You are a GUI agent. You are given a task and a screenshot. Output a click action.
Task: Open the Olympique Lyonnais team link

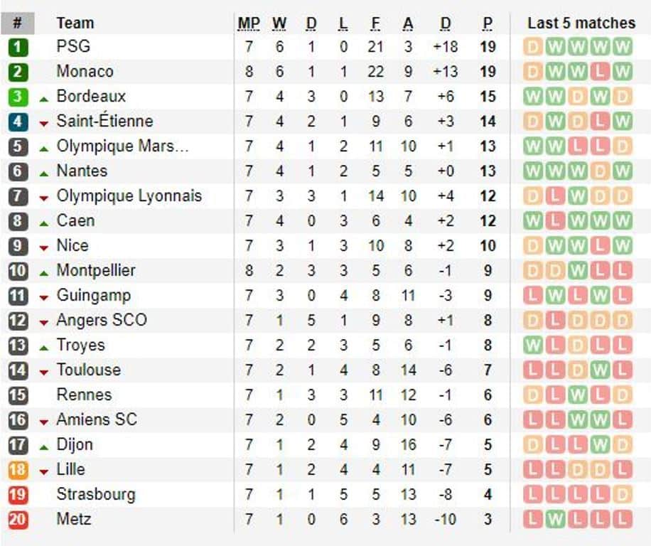point(129,196)
